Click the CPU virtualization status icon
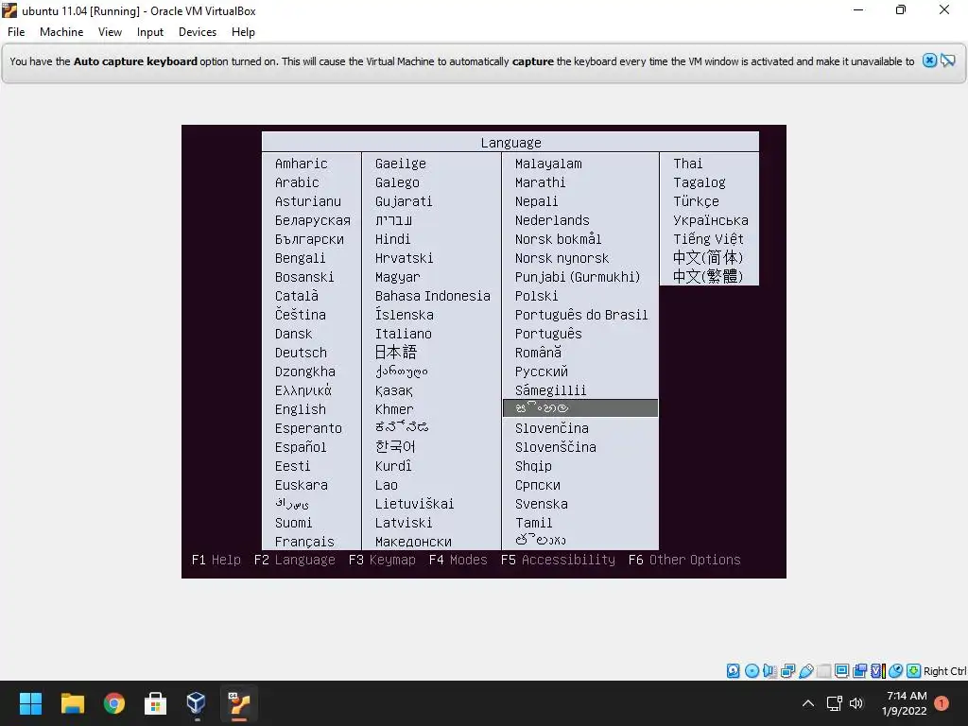 tap(878, 671)
